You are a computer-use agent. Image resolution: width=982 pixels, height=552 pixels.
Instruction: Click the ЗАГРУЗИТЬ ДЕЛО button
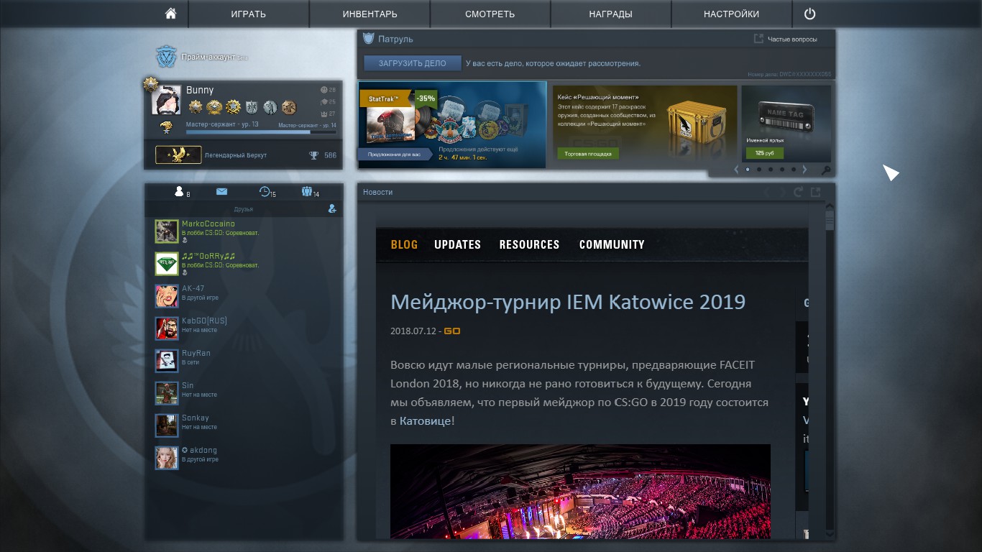(413, 63)
